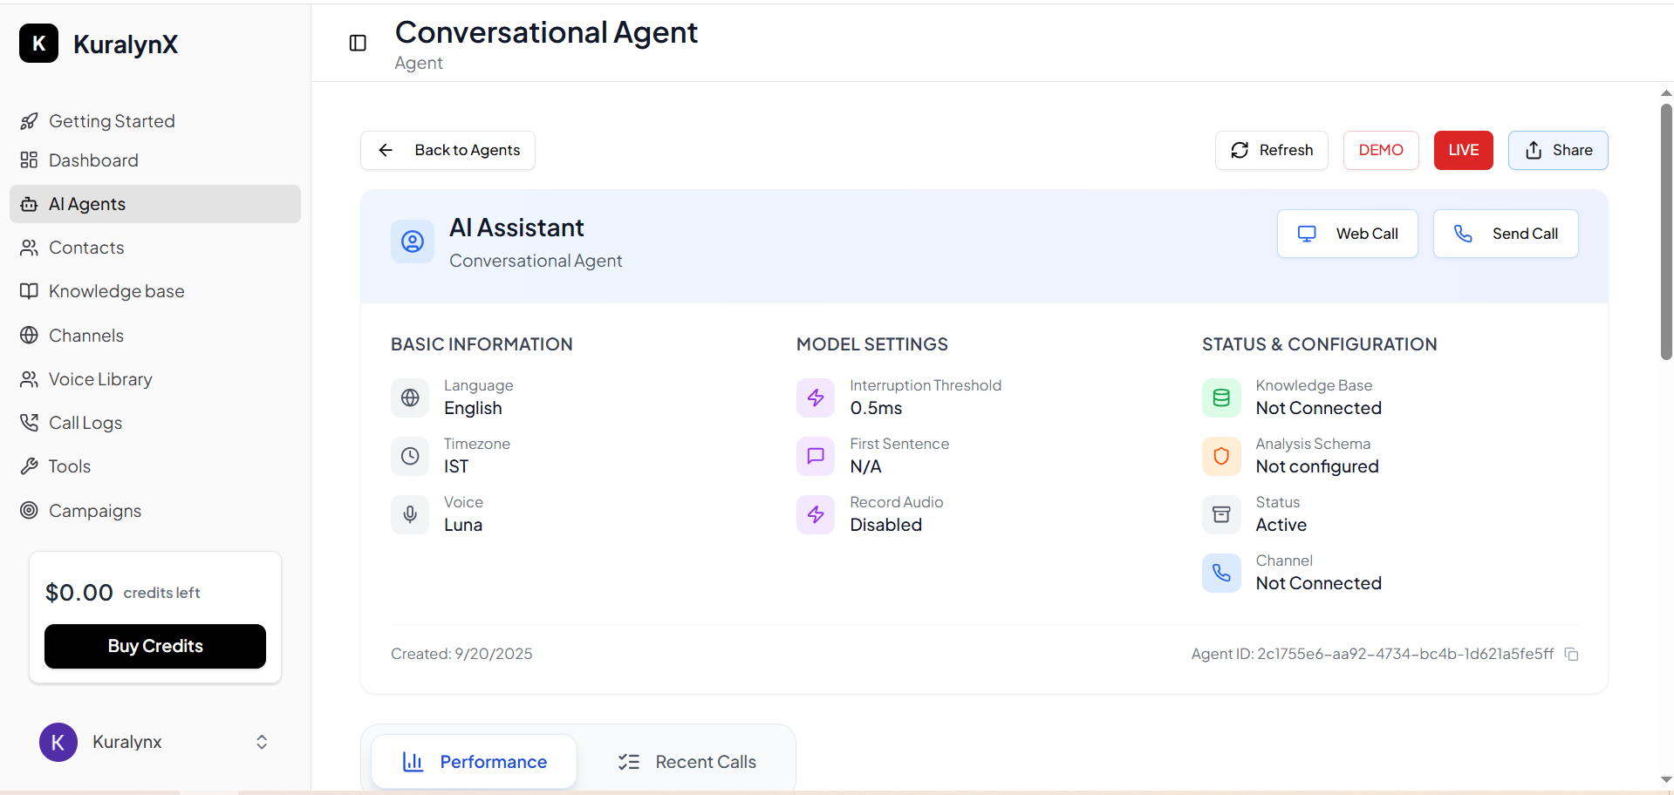Screen dimensions: 1674x795
Task: Open Voice Library using its microphone icon
Action: [29, 378]
